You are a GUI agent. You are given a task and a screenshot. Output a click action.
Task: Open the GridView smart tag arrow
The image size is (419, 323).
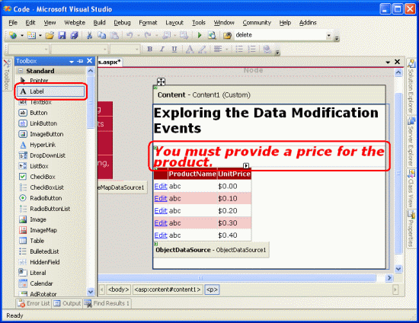tap(246, 165)
